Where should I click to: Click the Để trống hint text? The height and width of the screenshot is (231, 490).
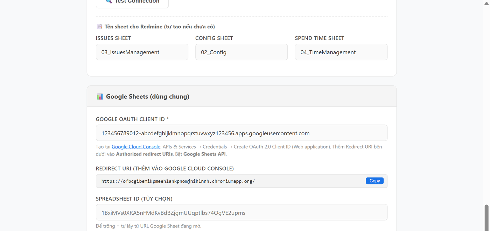148,226
